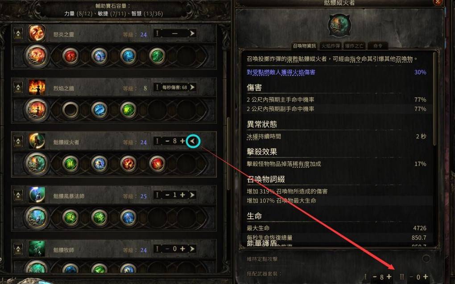This screenshot has height=284, width=455.
Task: Select the 骷髏縱火者 skill portrait icon
Action: [37, 141]
